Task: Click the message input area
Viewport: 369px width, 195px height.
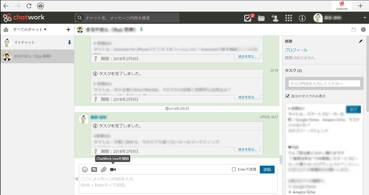Action: pyautogui.click(x=178, y=184)
